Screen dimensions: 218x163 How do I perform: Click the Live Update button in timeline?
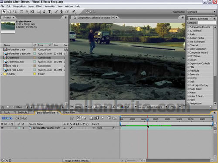pos(79,118)
